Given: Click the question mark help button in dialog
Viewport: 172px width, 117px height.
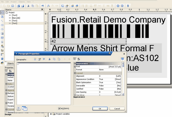Looking at the screenshot, I should point(19,109).
